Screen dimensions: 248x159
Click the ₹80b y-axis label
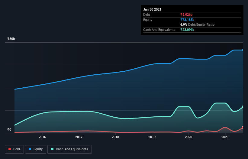point(11,39)
